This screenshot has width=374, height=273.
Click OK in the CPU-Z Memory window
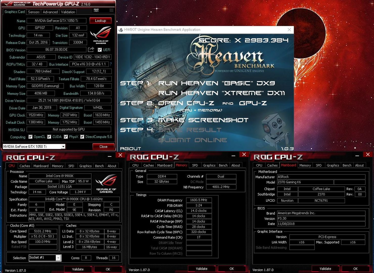pos(232,269)
